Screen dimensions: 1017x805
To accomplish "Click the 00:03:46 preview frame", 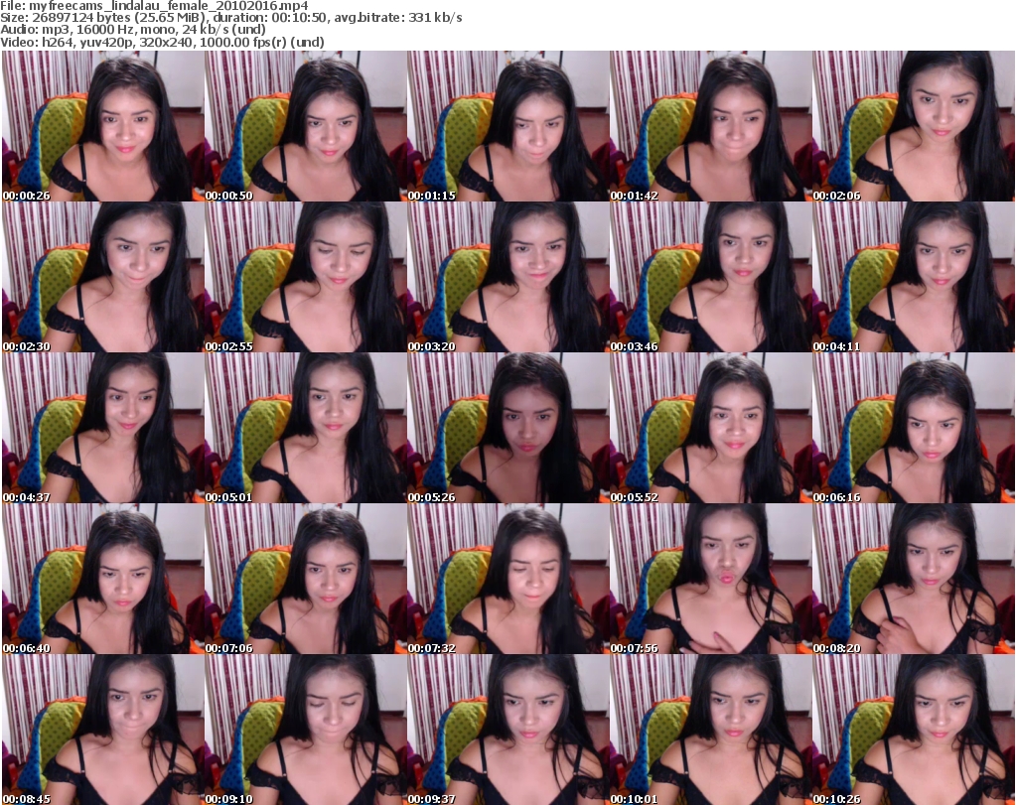I will (710, 277).
